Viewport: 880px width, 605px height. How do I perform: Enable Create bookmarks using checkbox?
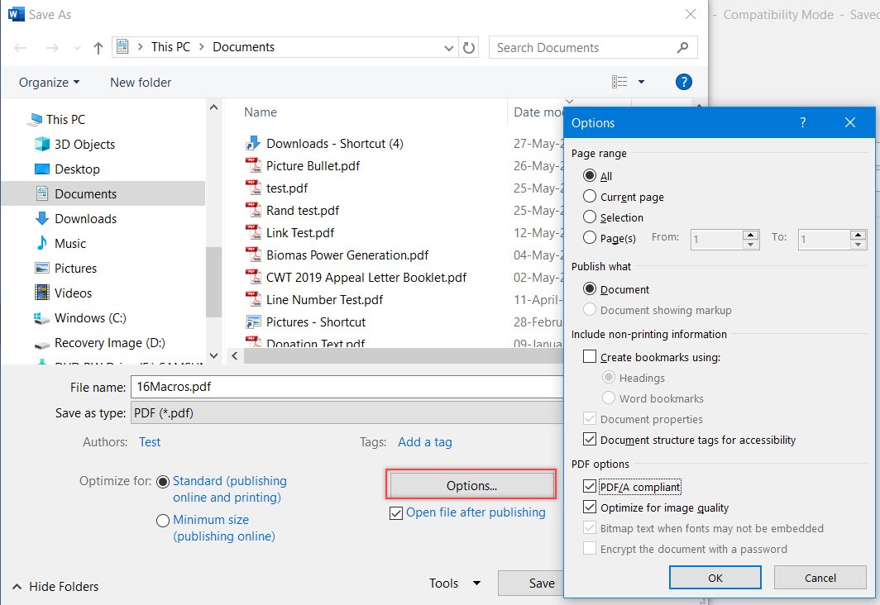tap(589, 356)
